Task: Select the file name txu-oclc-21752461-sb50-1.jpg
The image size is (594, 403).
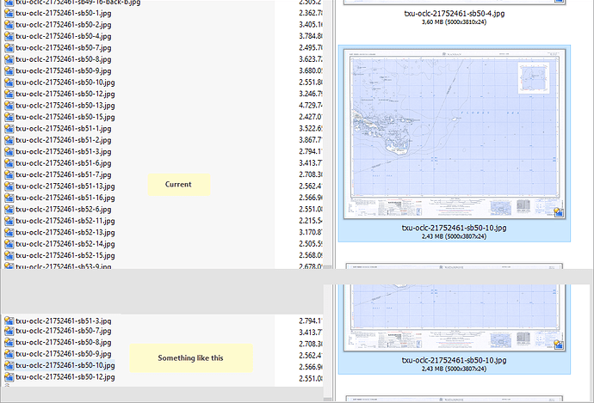Action: [x=64, y=13]
